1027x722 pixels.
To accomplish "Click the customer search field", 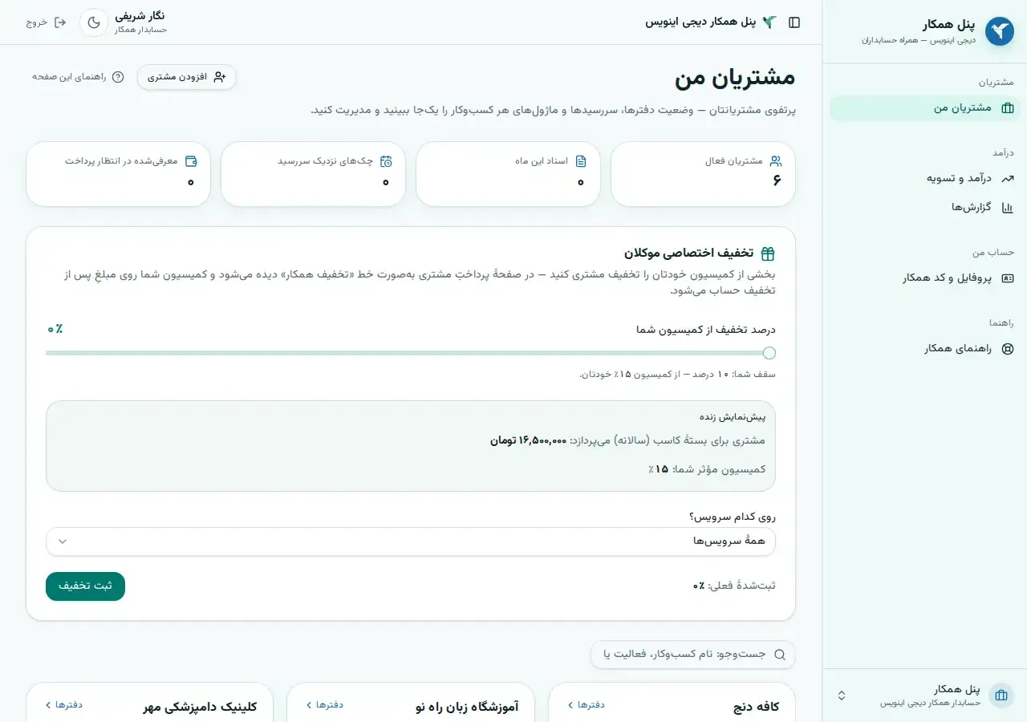I will 692,655.
